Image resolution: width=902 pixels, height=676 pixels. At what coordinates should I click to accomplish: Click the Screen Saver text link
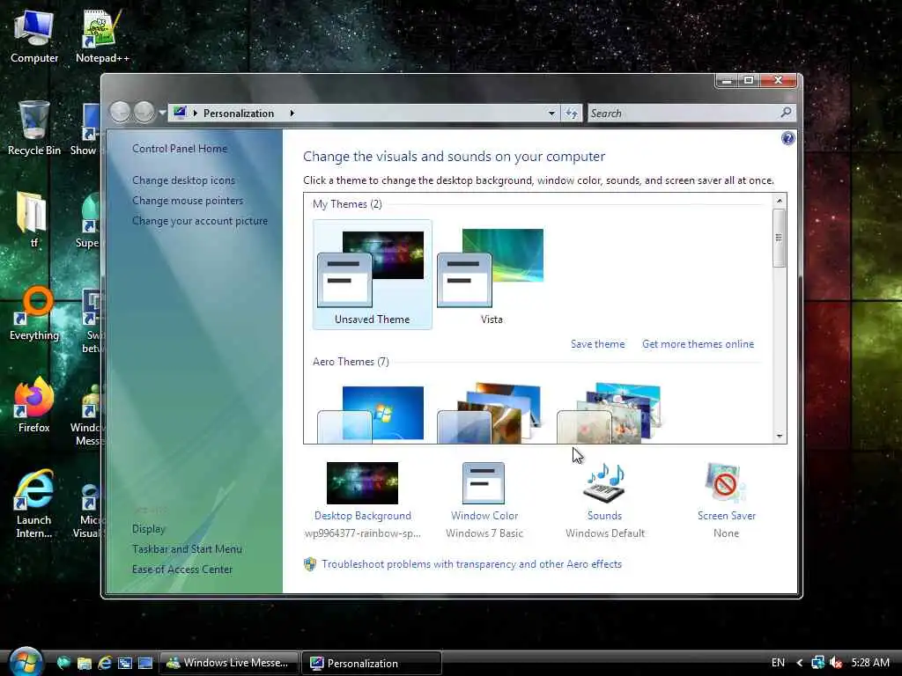[x=727, y=516]
